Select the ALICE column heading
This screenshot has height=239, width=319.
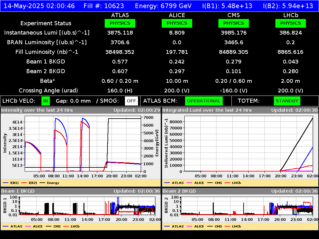(177, 15)
